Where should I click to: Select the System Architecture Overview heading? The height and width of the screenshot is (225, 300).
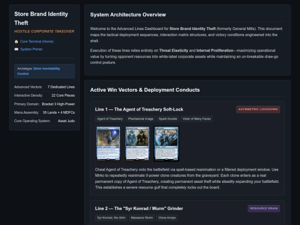(x=128, y=15)
